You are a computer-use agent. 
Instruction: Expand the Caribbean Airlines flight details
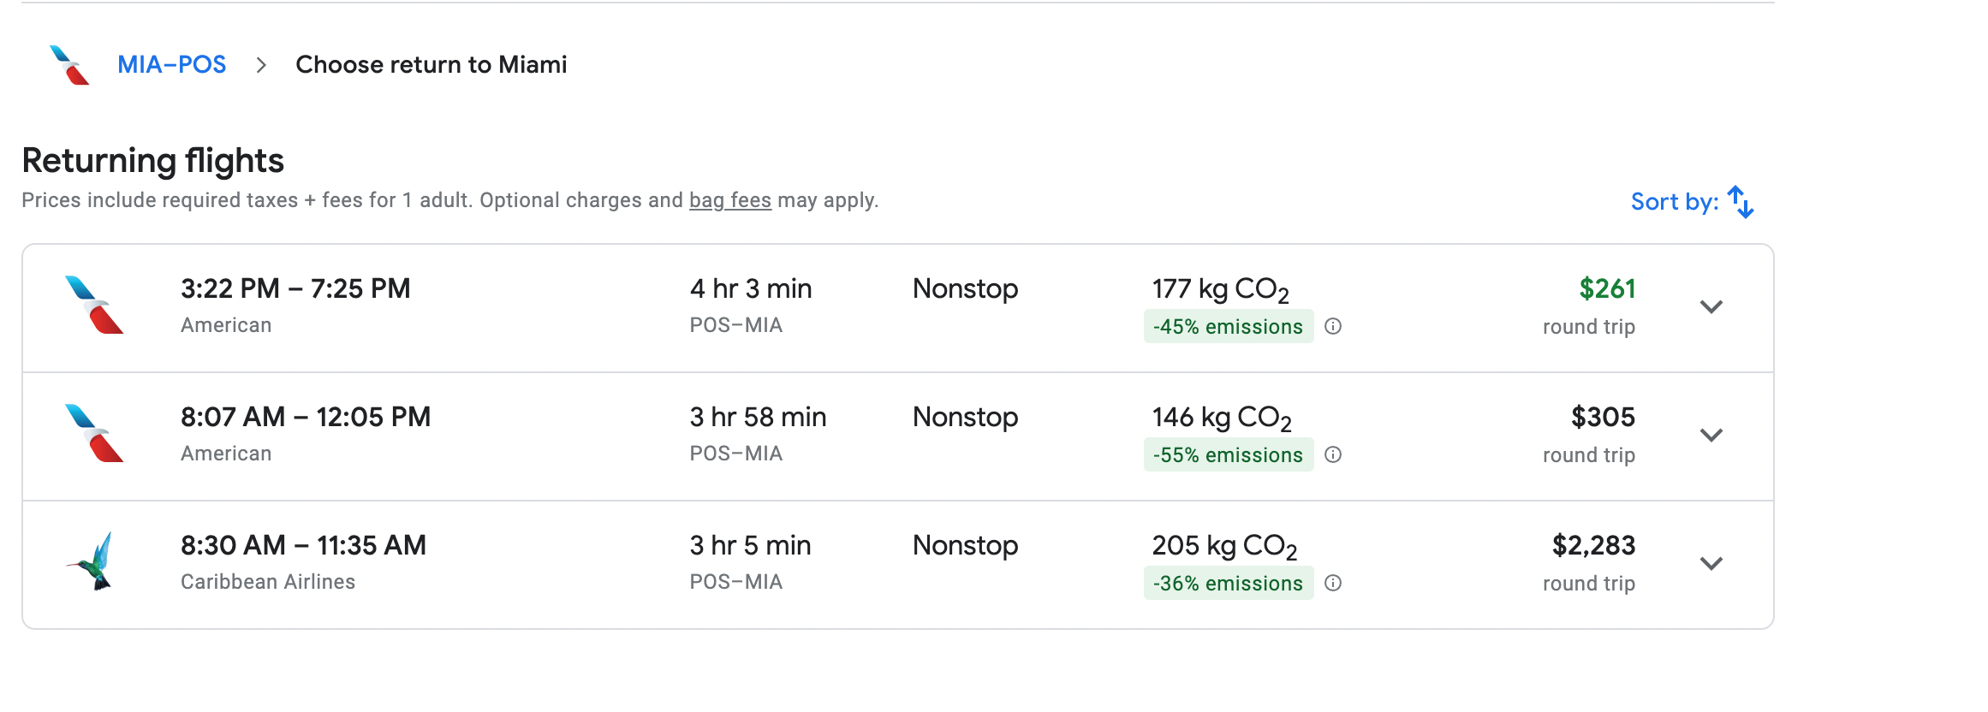pos(1711,564)
